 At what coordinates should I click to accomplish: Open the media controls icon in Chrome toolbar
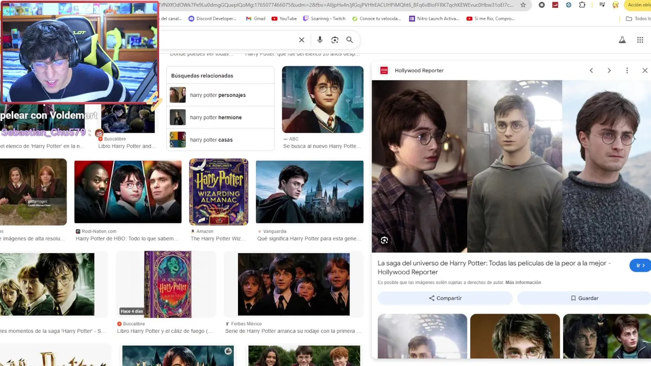tap(602, 5)
